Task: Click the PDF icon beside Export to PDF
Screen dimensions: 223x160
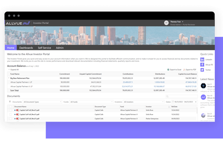Action: tap(184, 70)
